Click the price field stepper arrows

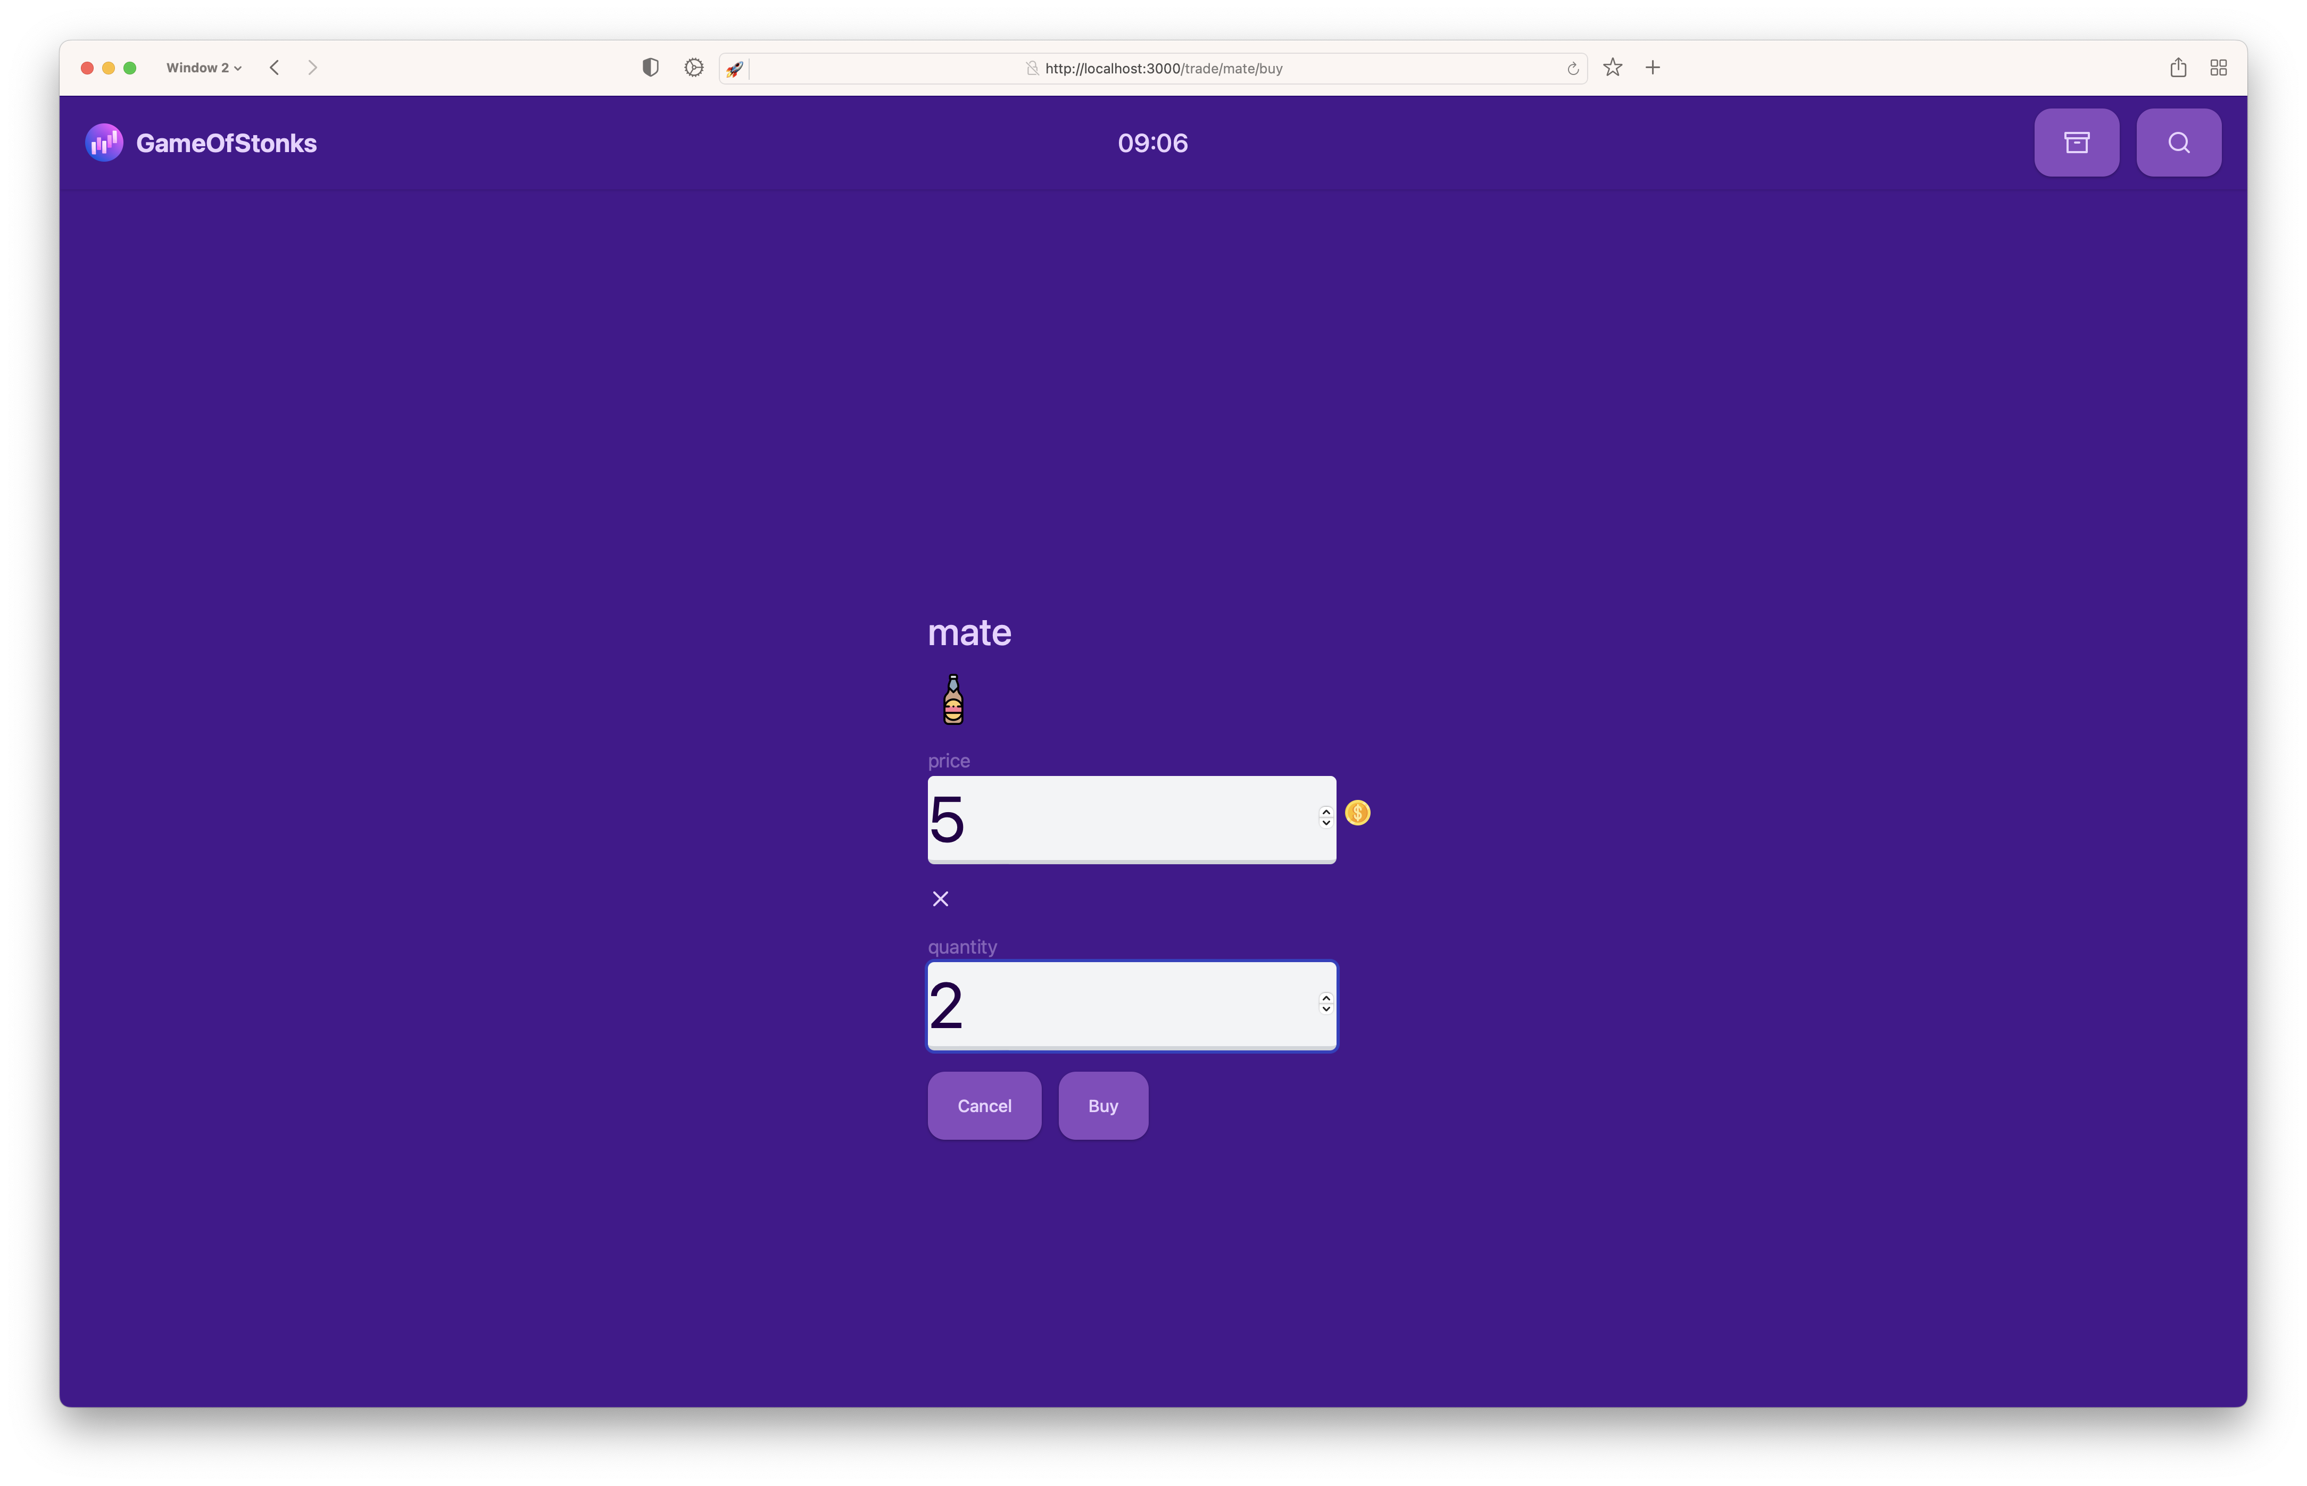[x=1325, y=816]
